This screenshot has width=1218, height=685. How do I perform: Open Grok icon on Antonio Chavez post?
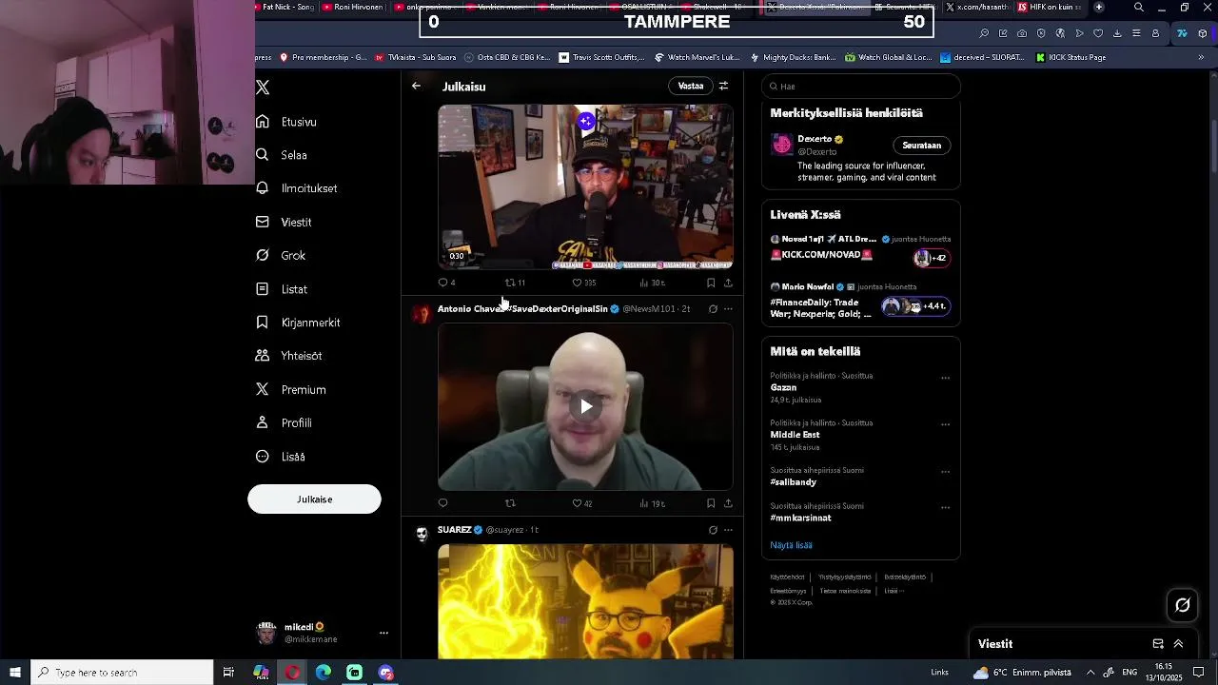pos(713,309)
